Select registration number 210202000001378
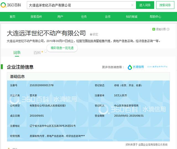 tap(41, 85)
